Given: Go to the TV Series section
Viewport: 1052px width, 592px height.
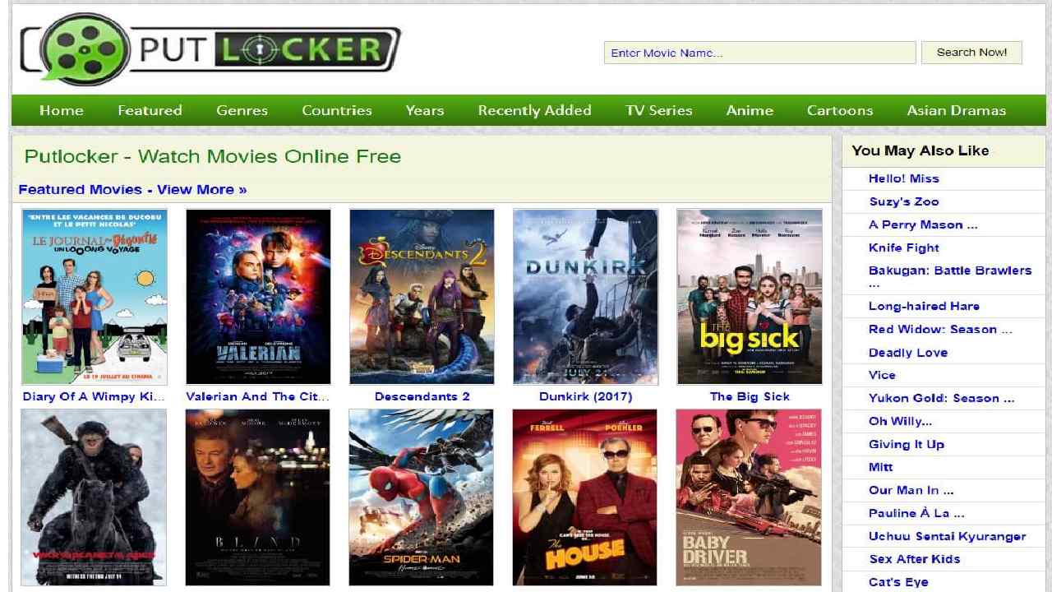Looking at the screenshot, I should [659, 110].
